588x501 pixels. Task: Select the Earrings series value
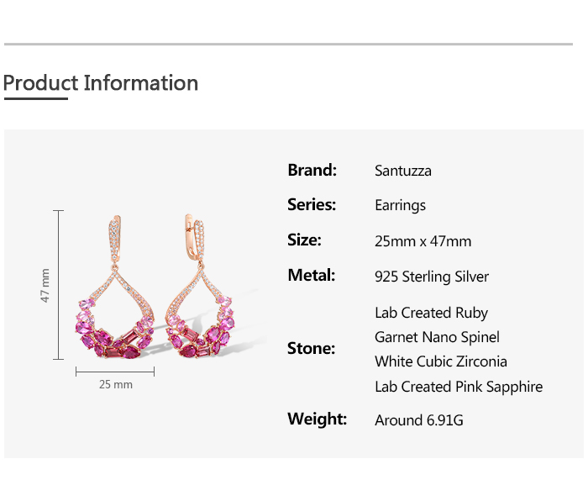[x=400, y=206]
